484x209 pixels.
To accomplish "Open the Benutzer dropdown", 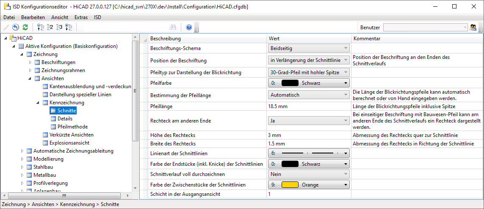I will click(x=426, y=27).
